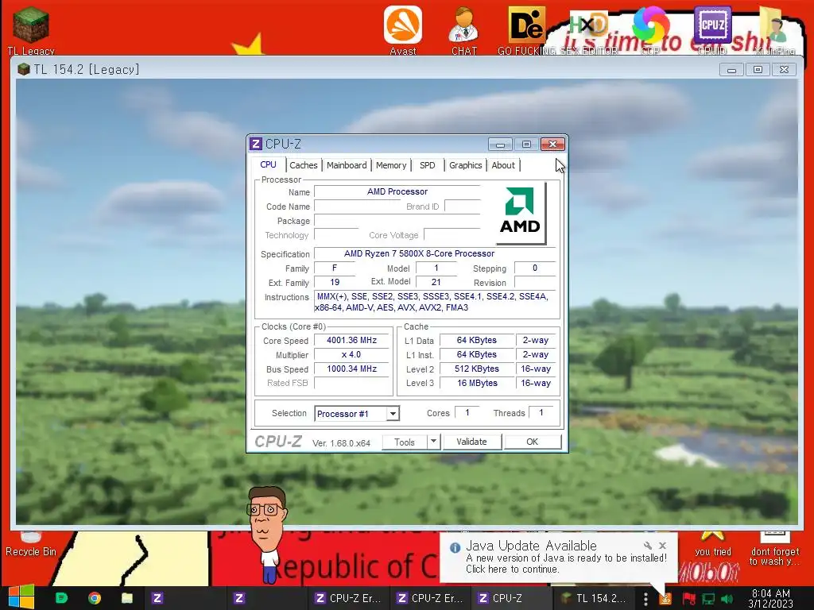Open the About tab
Image resolution: width=814 pixels, height=610 pixels.
pos(503,165)
